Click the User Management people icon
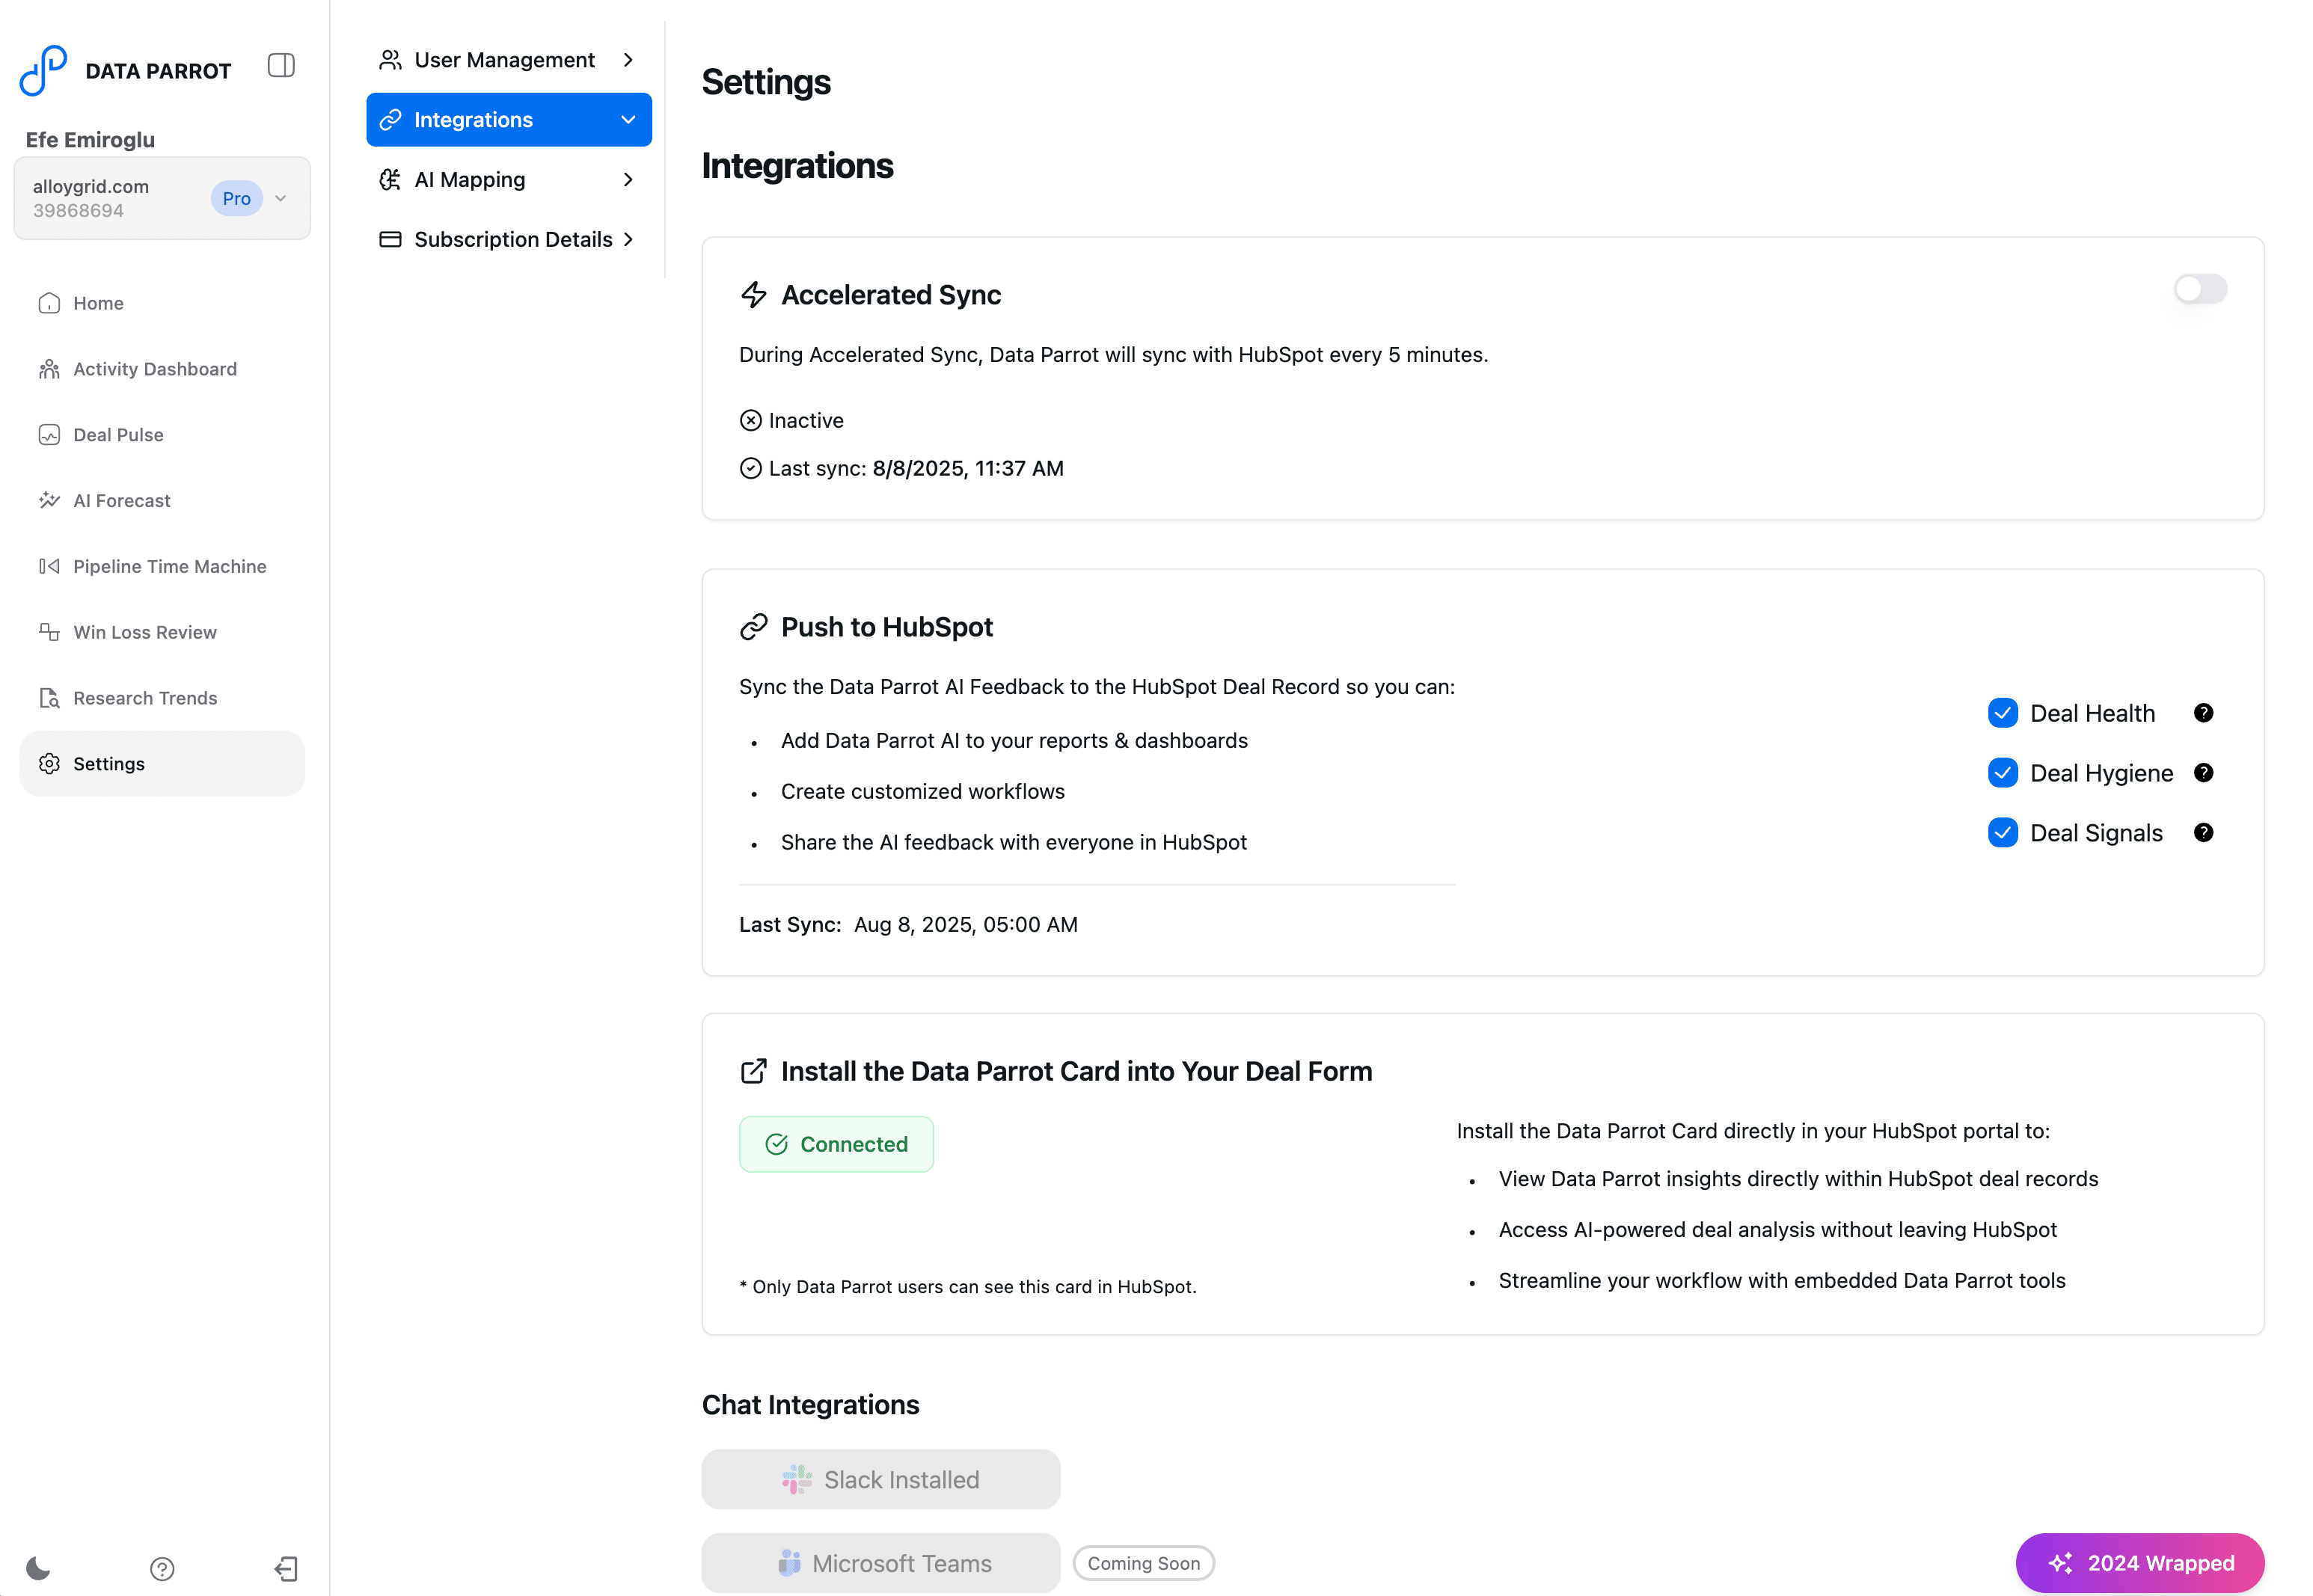The height and width of the screenshot is (1596, 2313). 390,60
